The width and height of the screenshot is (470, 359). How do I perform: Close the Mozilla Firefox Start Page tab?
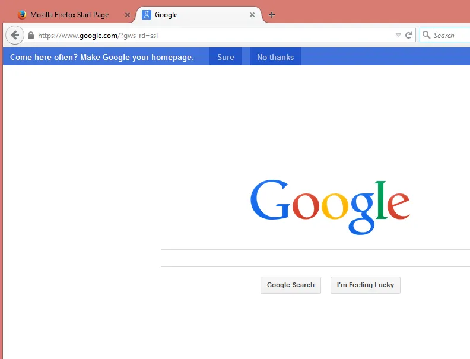coord(128,15)
